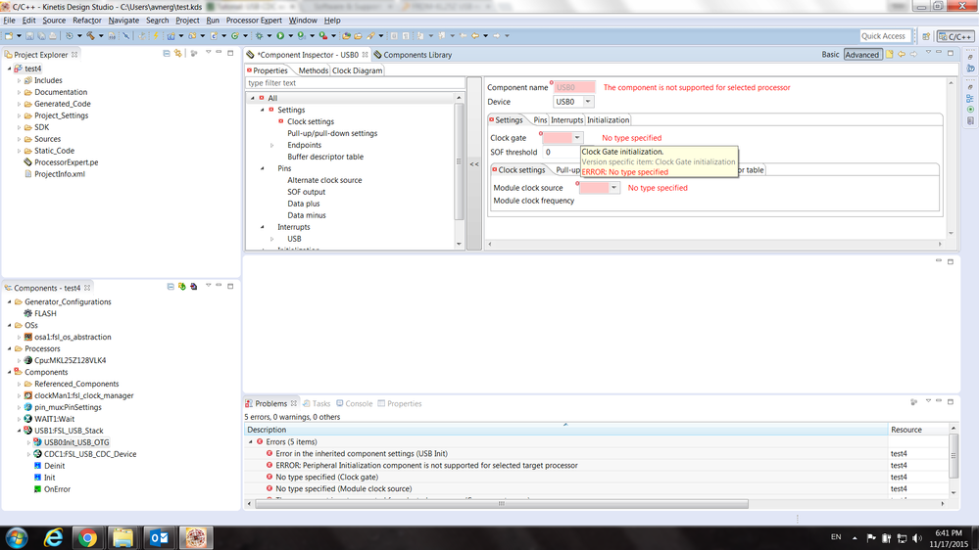Click the properties tree vertical scrollbar
Screen dimensions: 979x550
pos(459,162)
